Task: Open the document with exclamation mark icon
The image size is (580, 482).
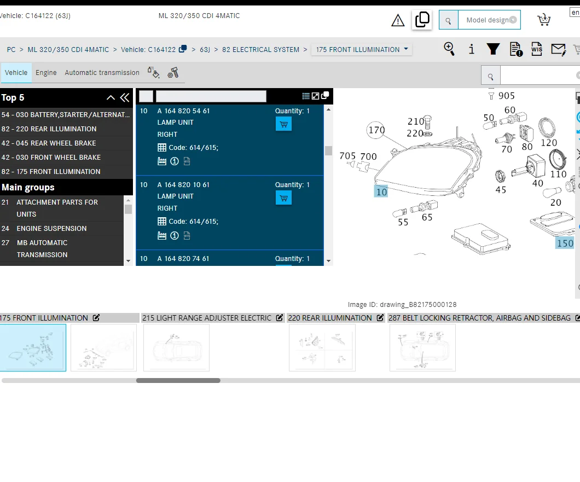Action: coord(515,49)
